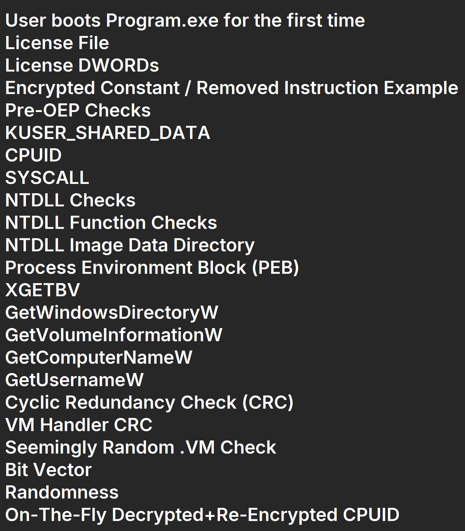This screenshot has width=465, height=531.
Task: Select the VM Handler CRC entry
Action: tap(79, 425)
